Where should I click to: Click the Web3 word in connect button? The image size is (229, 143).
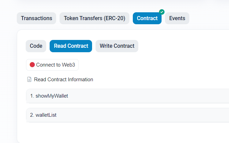68,65
